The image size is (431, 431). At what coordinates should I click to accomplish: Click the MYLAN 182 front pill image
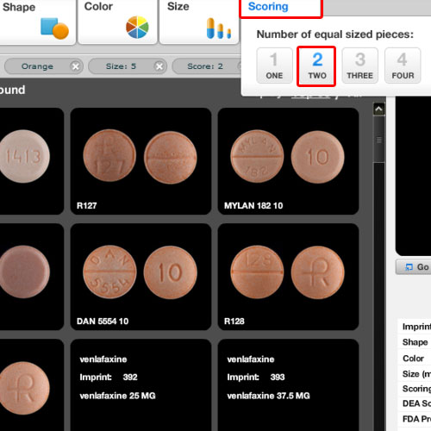pyautogui.click(x=257, y=156)
